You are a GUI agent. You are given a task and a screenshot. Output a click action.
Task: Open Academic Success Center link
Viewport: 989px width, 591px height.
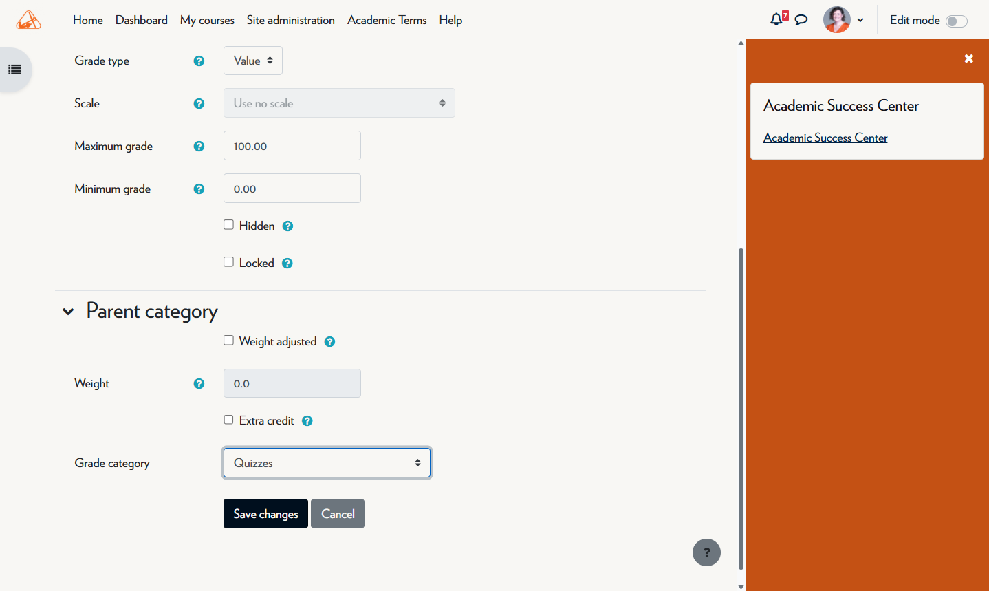[825, 138]
